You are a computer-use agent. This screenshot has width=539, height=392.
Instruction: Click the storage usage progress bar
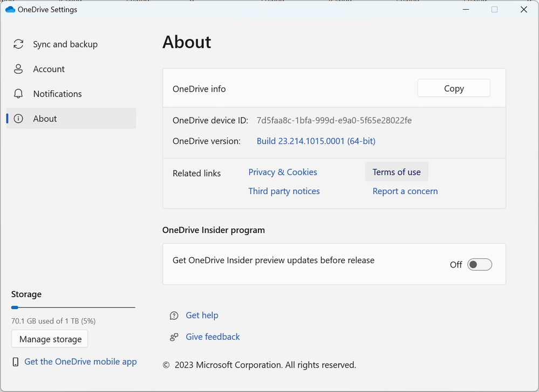[73, 307]
